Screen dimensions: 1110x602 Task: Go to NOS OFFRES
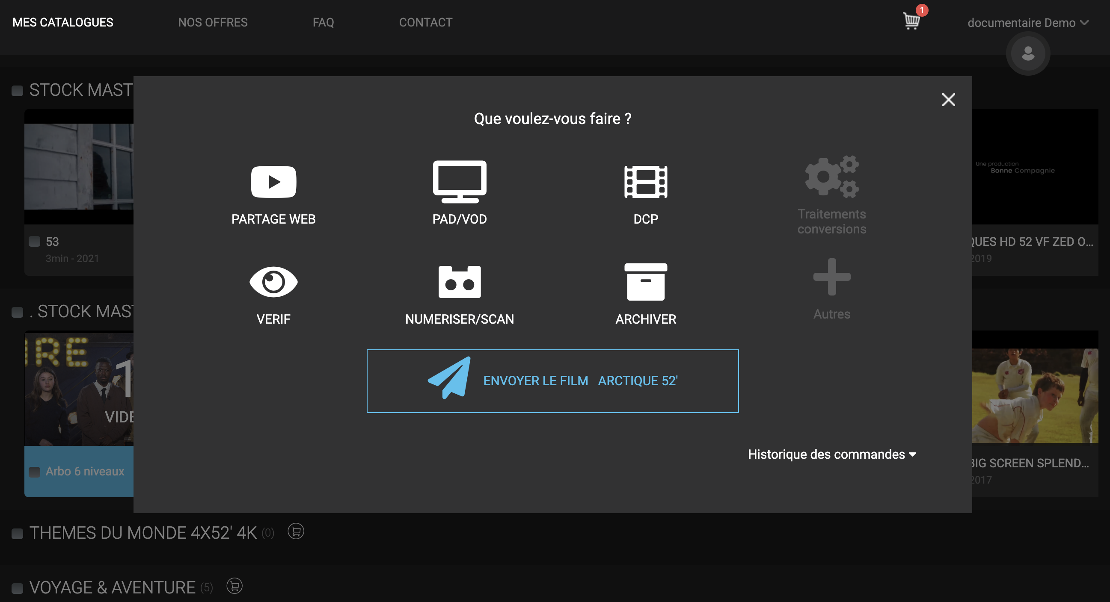[213, 22]
